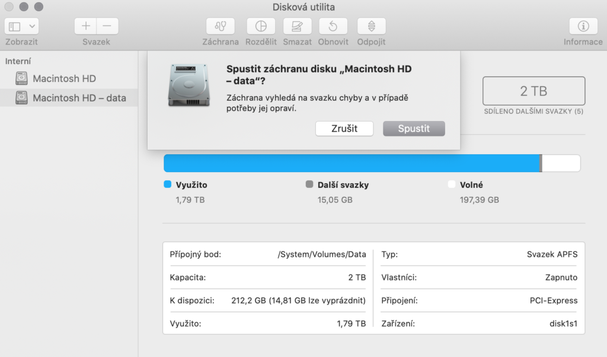
Task: Toggle the sidebar view icon
Action: click(15, 26)
